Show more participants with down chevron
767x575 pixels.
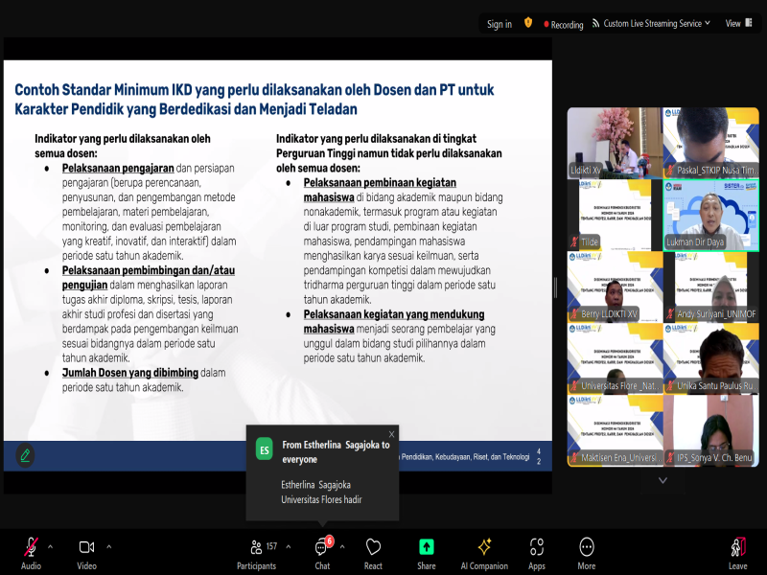(x=662, y=480)
